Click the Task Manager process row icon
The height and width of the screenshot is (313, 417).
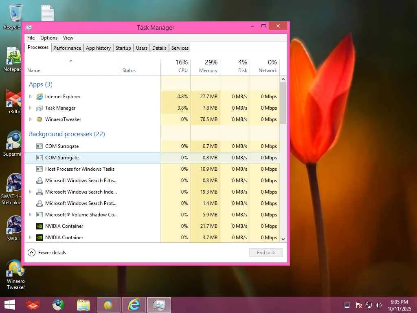[40, 108]
